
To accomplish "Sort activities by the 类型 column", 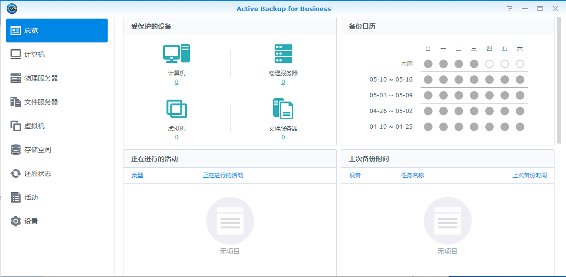I will coord(137,175).
